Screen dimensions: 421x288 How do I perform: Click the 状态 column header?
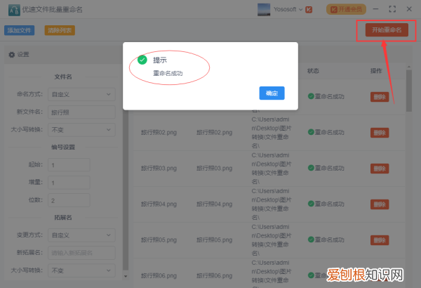pos(313,71)
